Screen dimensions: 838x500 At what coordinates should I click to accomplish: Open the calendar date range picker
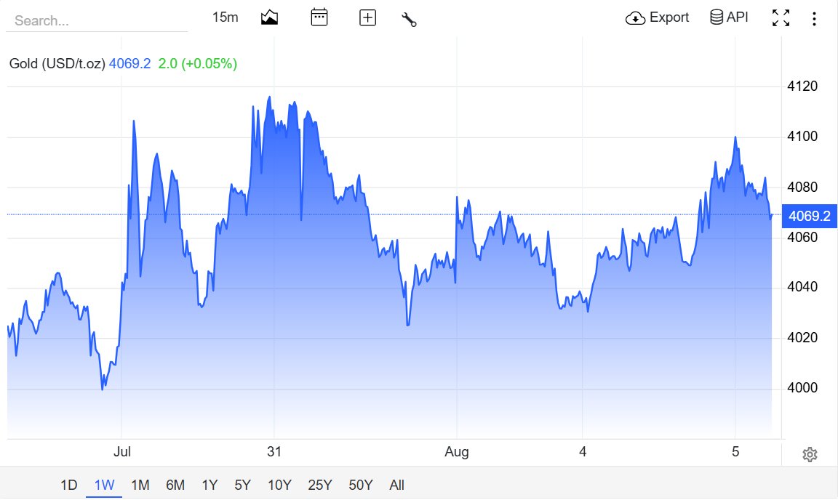point(319,17)
